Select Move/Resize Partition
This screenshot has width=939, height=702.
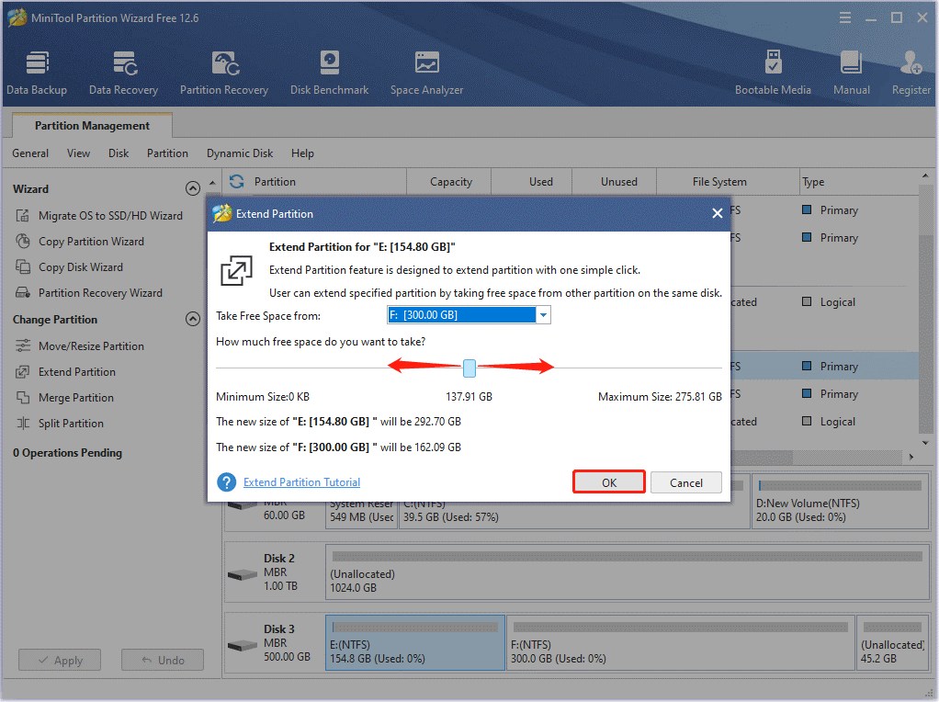coord(80,346)
